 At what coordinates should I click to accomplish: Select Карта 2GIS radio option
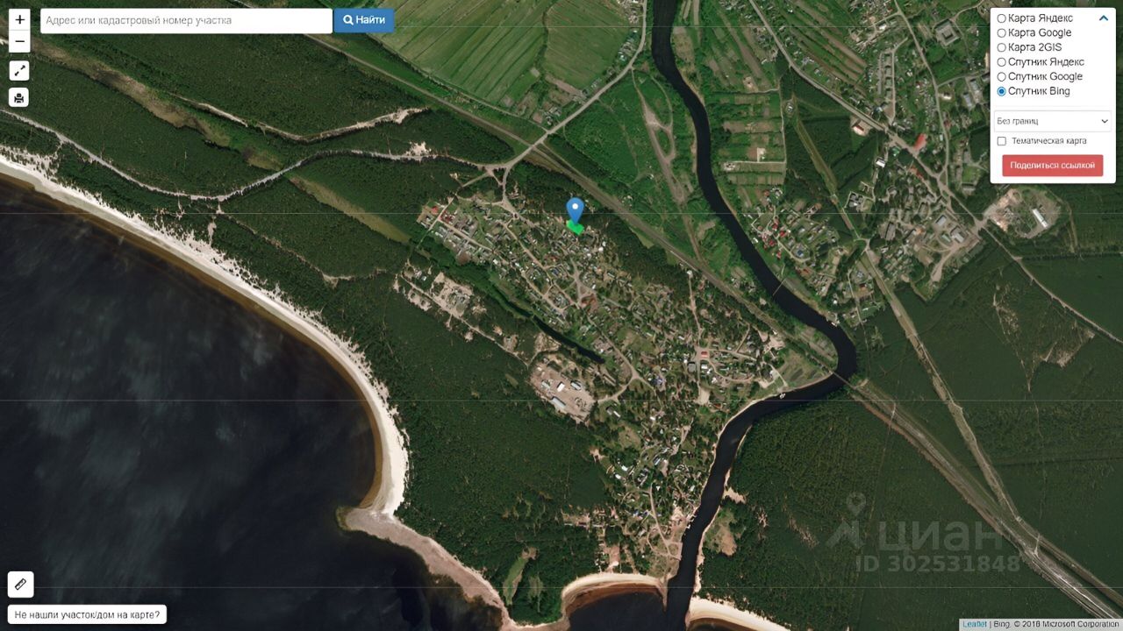1002,47
